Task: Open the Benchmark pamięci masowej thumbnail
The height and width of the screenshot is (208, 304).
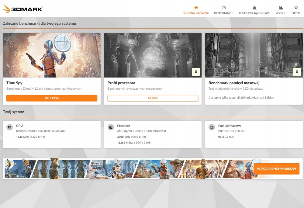Action: point(254,55)
